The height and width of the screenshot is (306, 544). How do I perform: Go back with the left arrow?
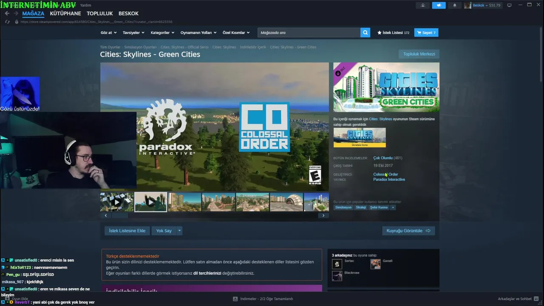pyautogui.click(x=7, y=14)
